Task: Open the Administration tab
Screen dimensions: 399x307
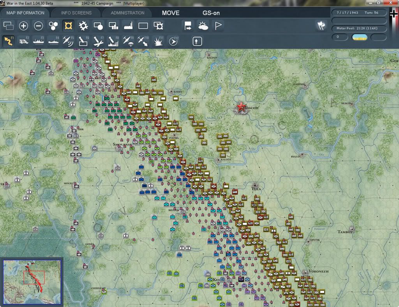Action: click(x=127, y=13)
